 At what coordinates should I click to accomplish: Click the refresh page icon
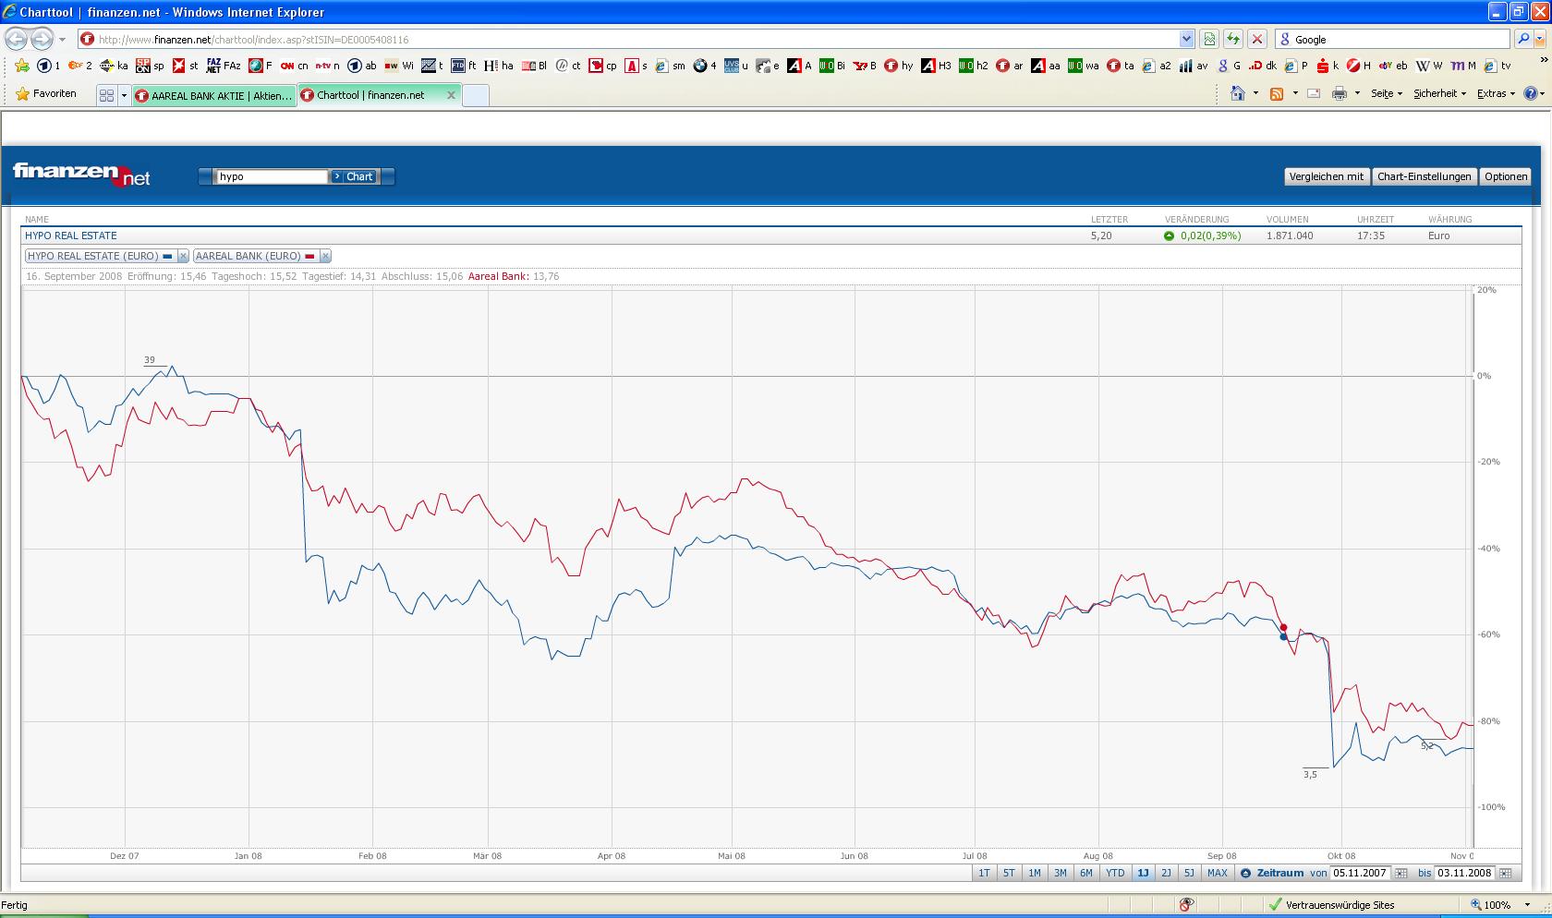(x=1232, y=39)
